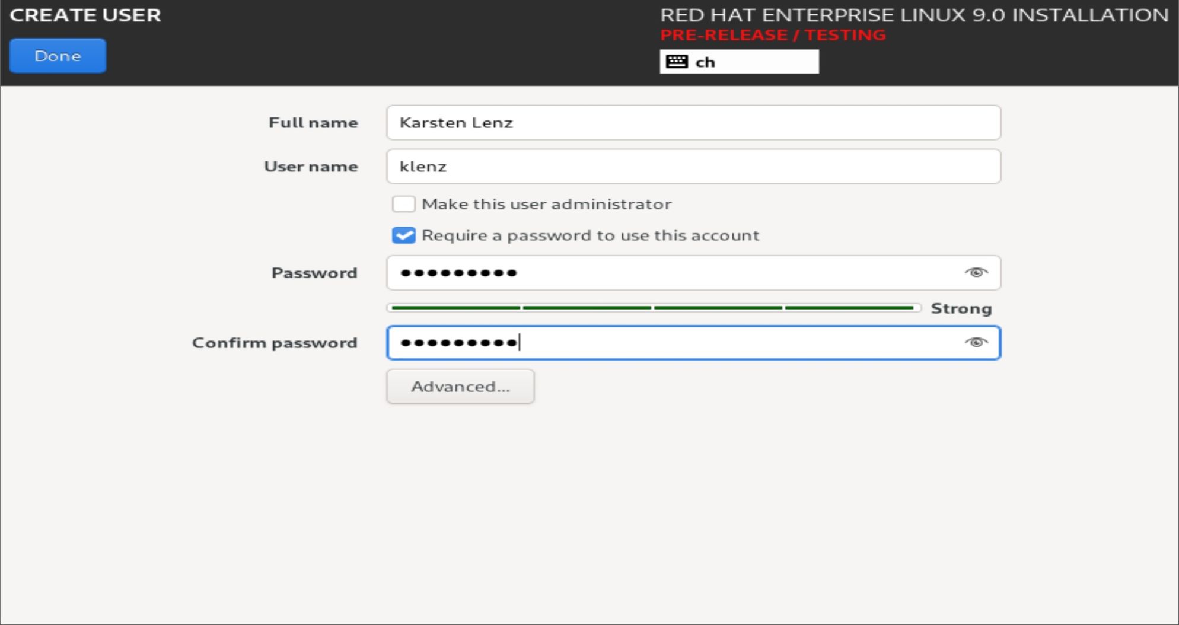The height and width of the screenshot is (625, 1179).
Task: Click the Done button
Action: [x=58, y=56]
